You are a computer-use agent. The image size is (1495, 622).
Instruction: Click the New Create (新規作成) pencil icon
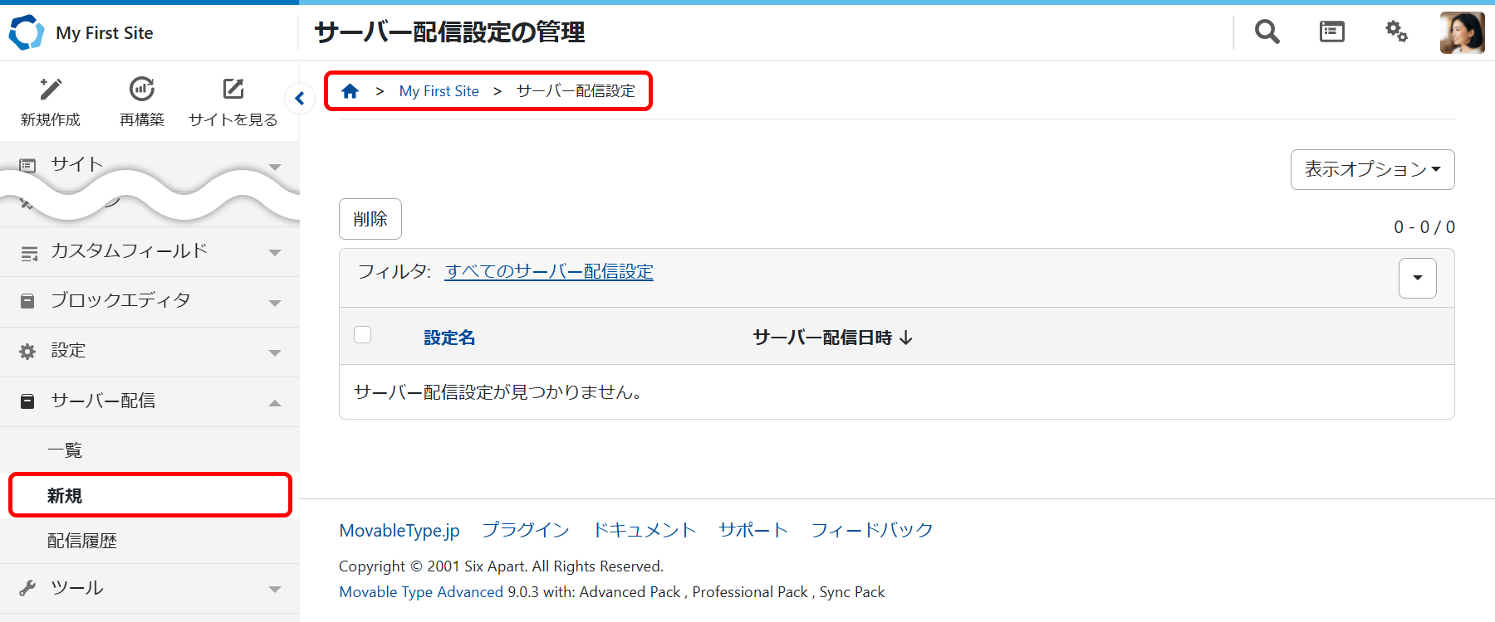pos(51,90)
